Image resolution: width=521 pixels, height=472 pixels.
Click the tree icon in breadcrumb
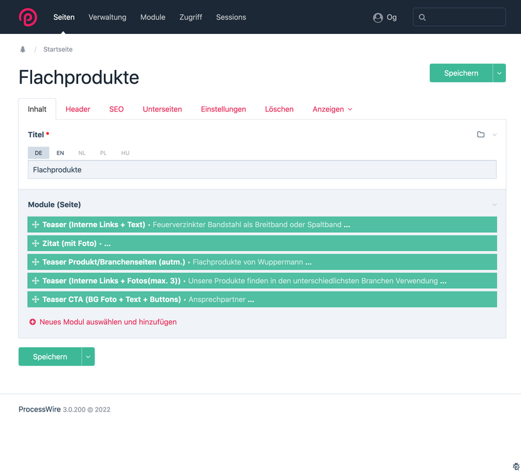click(23, 49)
